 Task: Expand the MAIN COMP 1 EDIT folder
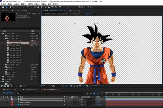[4, 36]
